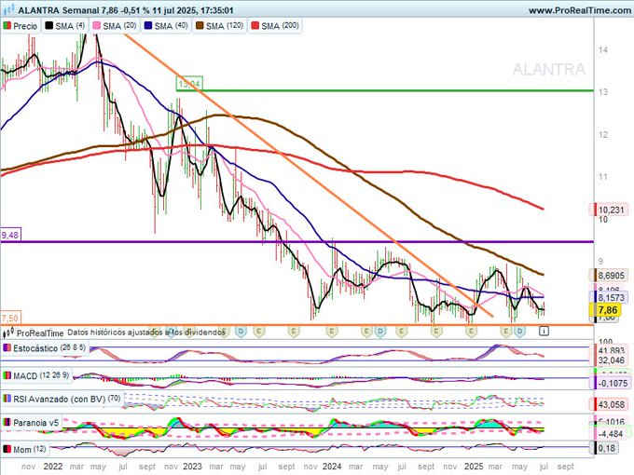Open the Estocástico (26 8 5) indicator label

(x=45, y=348)
